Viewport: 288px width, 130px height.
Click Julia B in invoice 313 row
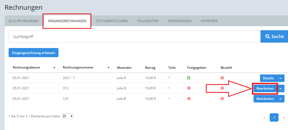[x=121, y=88]
